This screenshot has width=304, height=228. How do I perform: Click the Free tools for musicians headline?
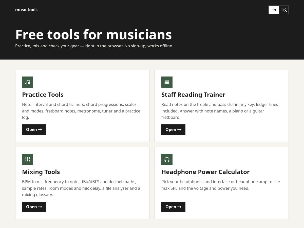click(93, 34)
